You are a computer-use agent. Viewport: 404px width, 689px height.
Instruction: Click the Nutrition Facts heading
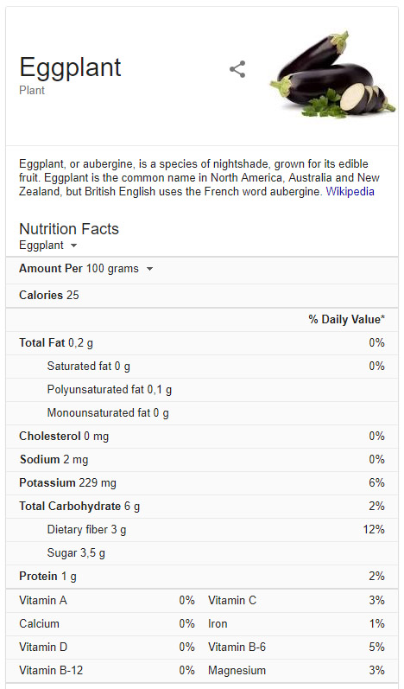tap(69, 228)
